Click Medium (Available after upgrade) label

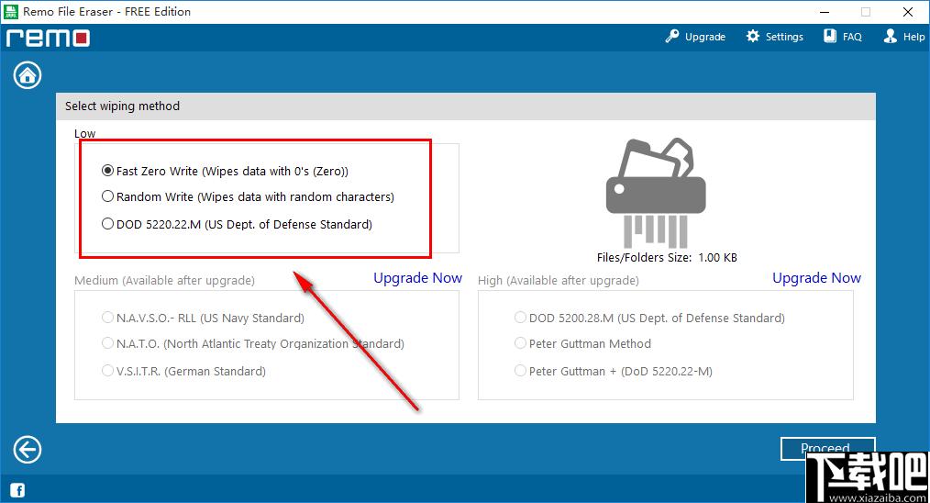click(x=164, y=280)
